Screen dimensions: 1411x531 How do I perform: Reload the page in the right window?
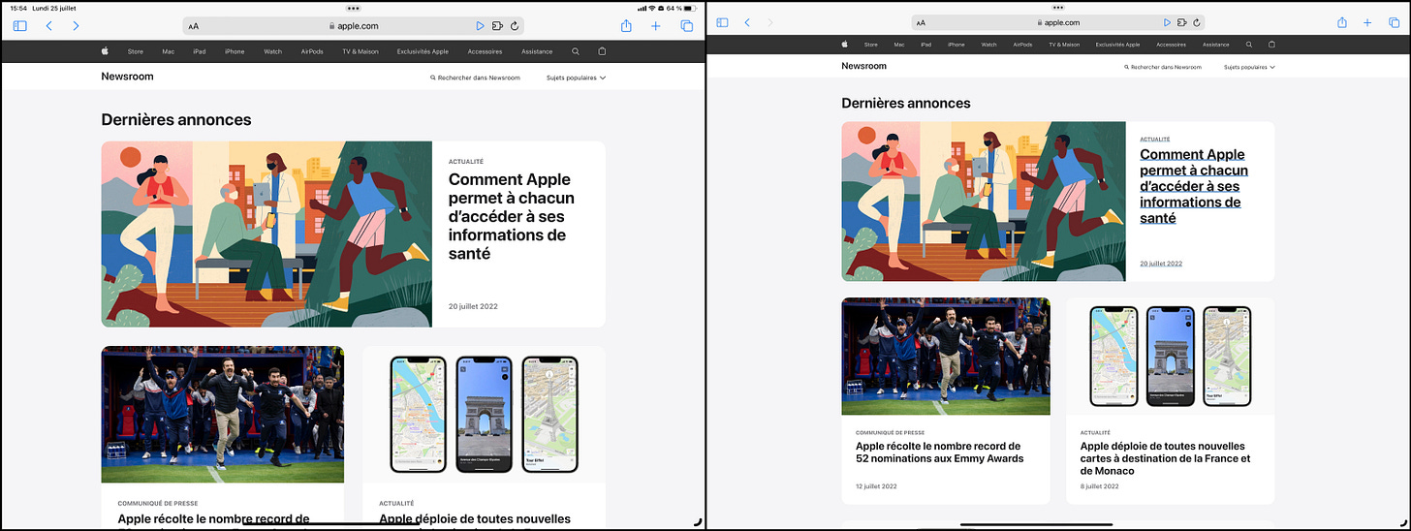[1198, 22]
